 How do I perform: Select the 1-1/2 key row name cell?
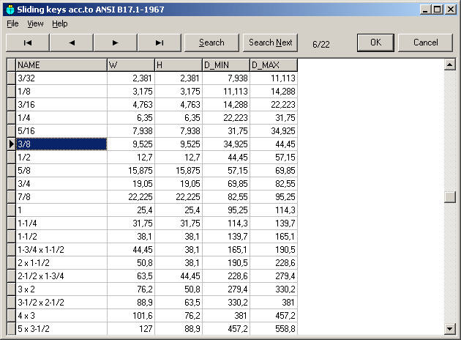tap(61, 237)
